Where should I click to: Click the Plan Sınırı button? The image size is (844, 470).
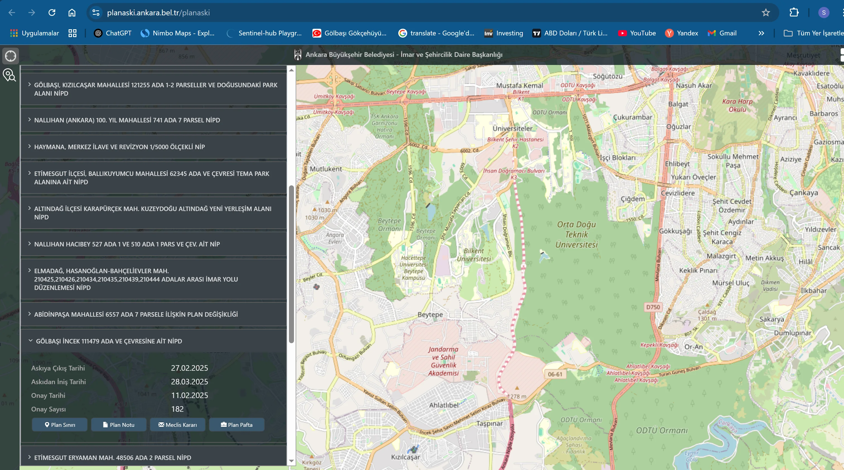coord(60,425)
